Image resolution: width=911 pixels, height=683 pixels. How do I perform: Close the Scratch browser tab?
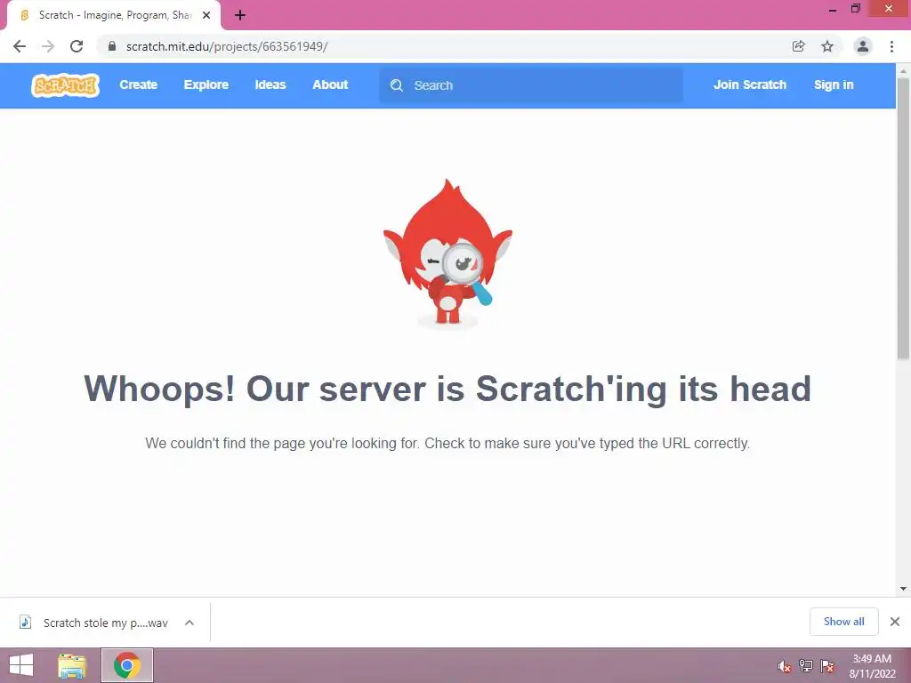(206, 15)
